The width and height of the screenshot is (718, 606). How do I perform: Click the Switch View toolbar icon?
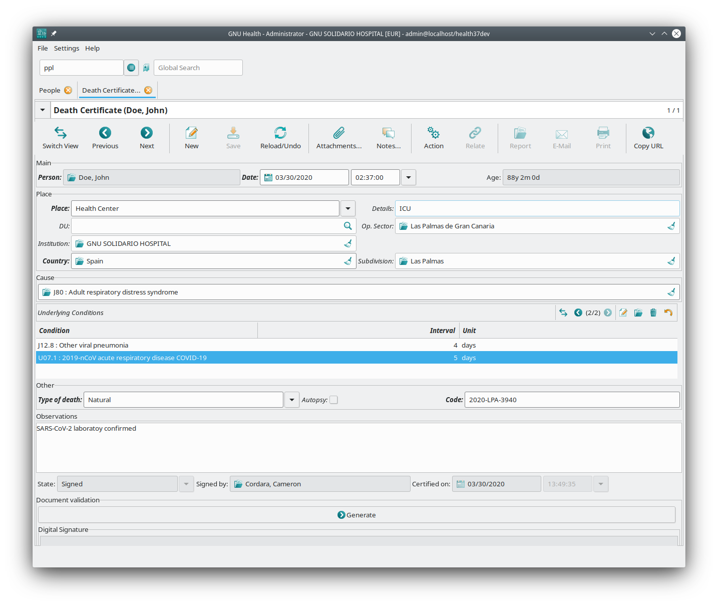(60, 138)
